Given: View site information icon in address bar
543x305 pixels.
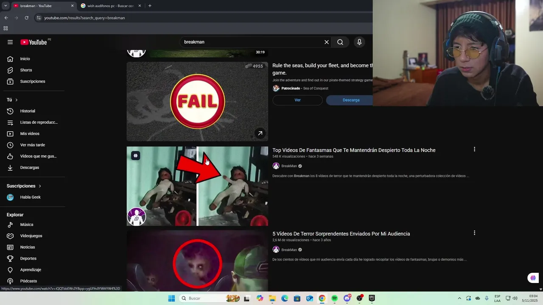Looking at the screenshot, I should point(39,18).
